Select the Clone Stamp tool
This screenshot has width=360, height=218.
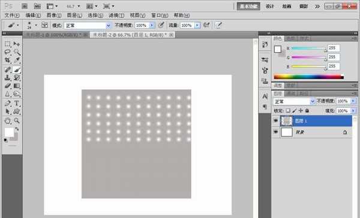point(7,77)
